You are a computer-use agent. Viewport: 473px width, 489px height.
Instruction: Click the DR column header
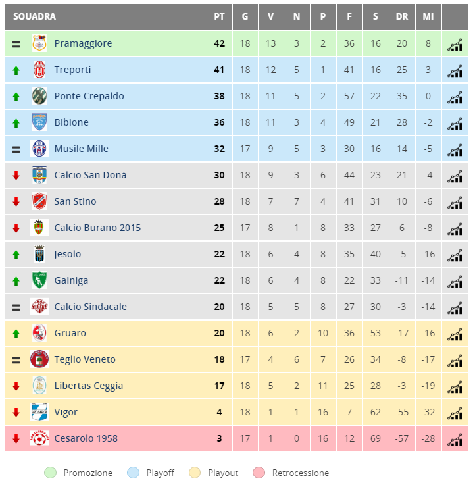coord(402,16)
